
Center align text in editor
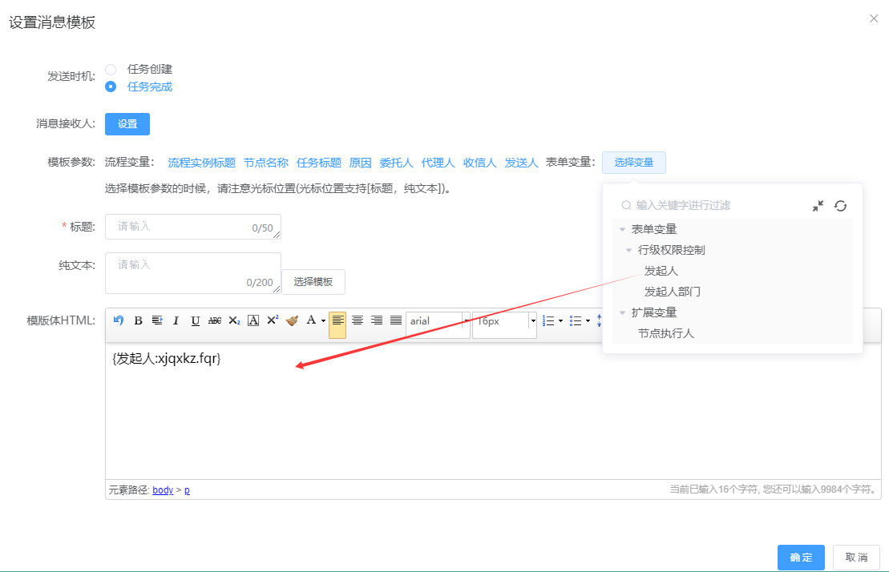point(358,320)
